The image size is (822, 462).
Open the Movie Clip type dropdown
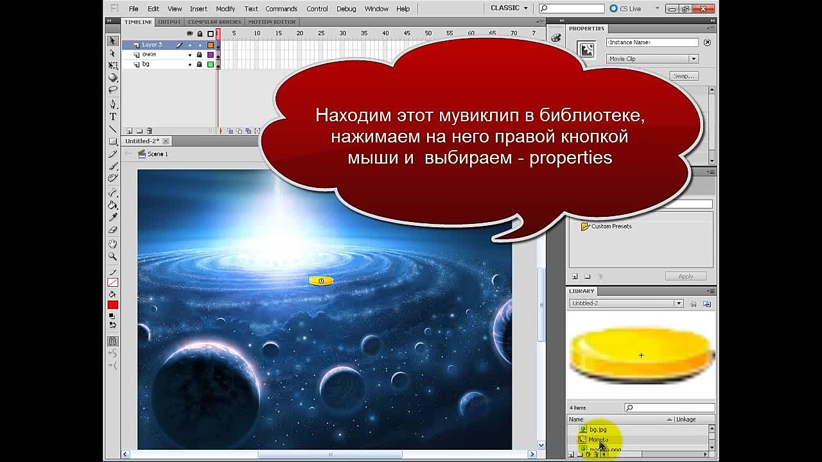tap(693, 58)
